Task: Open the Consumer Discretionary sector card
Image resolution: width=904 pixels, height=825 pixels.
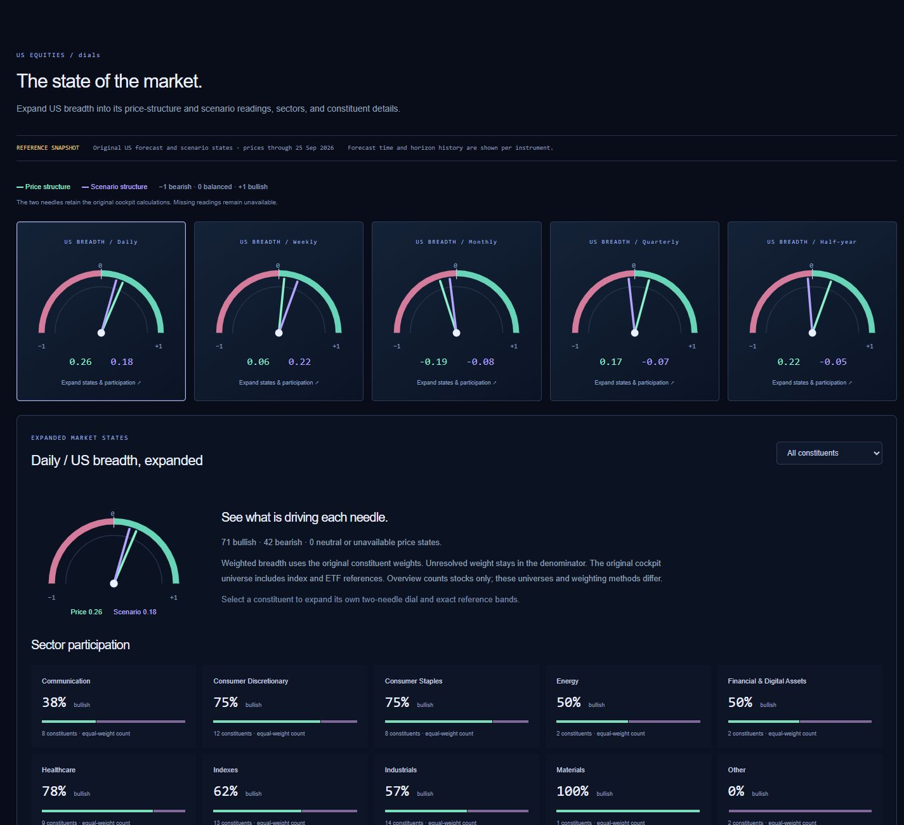Action: (285, 706)
